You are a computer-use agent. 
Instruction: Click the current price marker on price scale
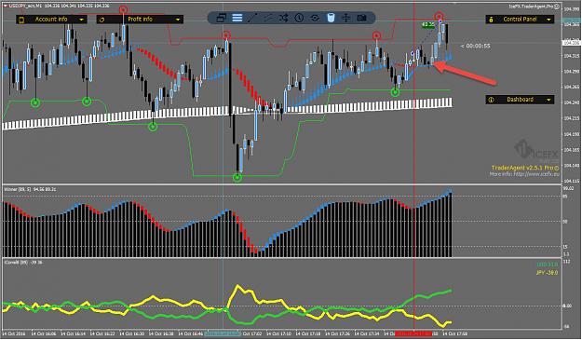point(572,43)
